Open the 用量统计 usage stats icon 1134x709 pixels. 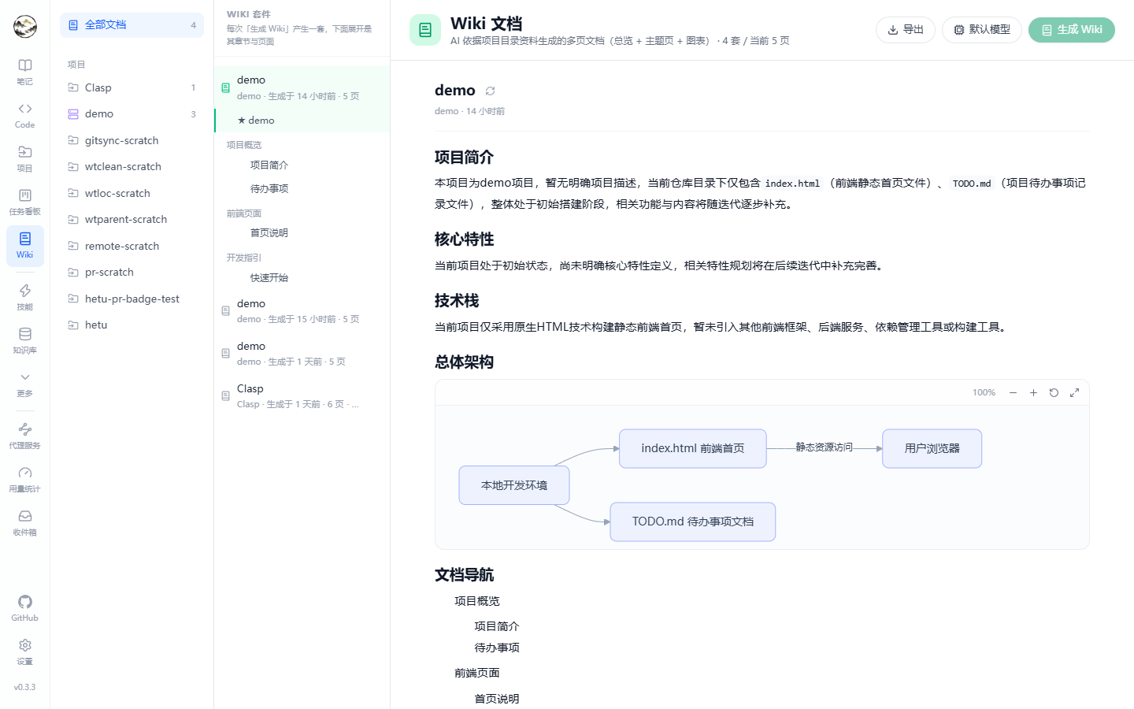click(x=25, y=479)
